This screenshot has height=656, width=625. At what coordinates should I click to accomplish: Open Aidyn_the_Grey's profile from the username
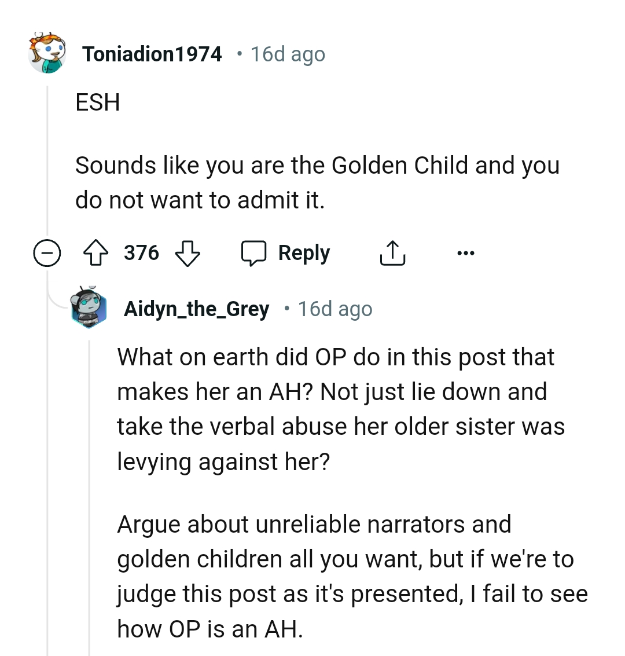(196, 309)
